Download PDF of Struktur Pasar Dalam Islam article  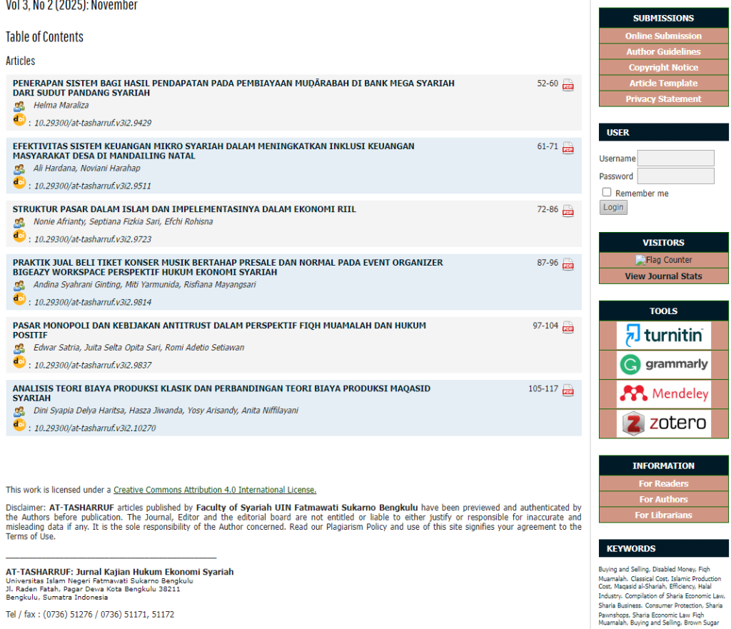click(568, 211)
